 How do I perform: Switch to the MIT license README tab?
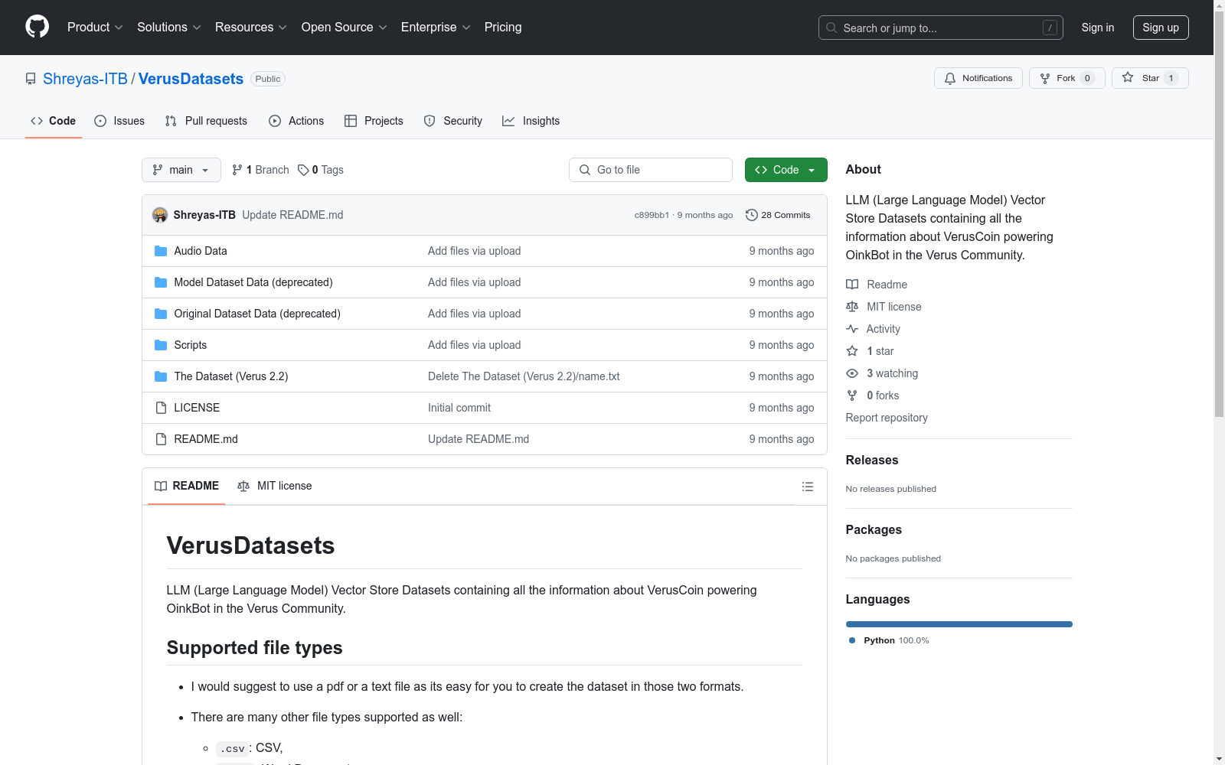275,487
